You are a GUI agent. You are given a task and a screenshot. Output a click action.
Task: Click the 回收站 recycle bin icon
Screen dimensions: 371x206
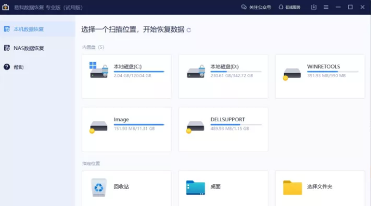[x=98, y=188]
